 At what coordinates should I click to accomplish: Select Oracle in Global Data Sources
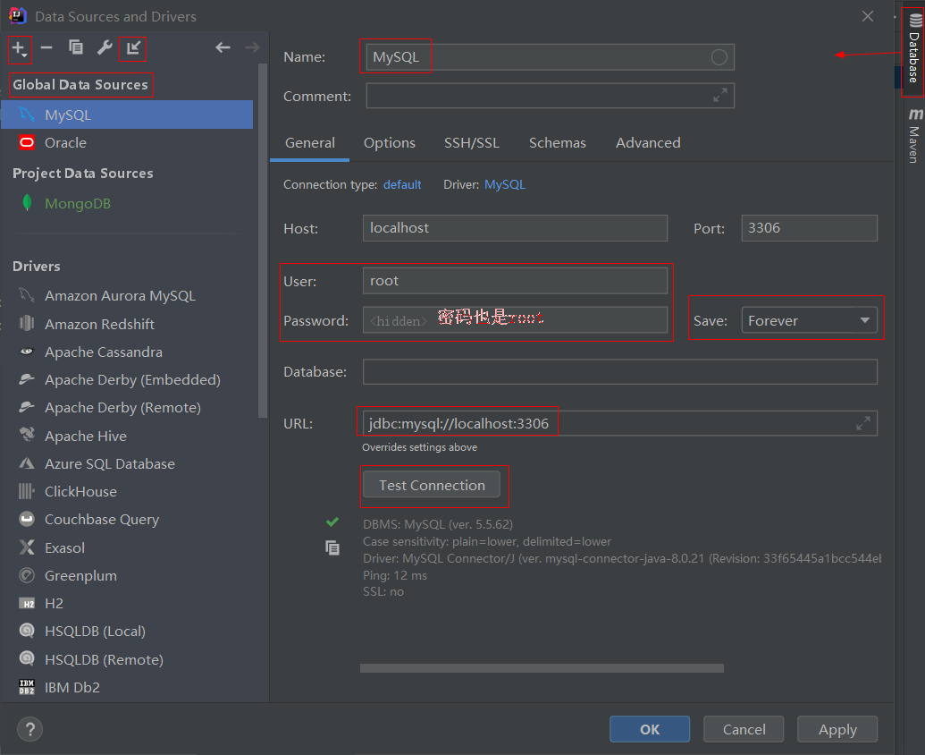(65, 143)
